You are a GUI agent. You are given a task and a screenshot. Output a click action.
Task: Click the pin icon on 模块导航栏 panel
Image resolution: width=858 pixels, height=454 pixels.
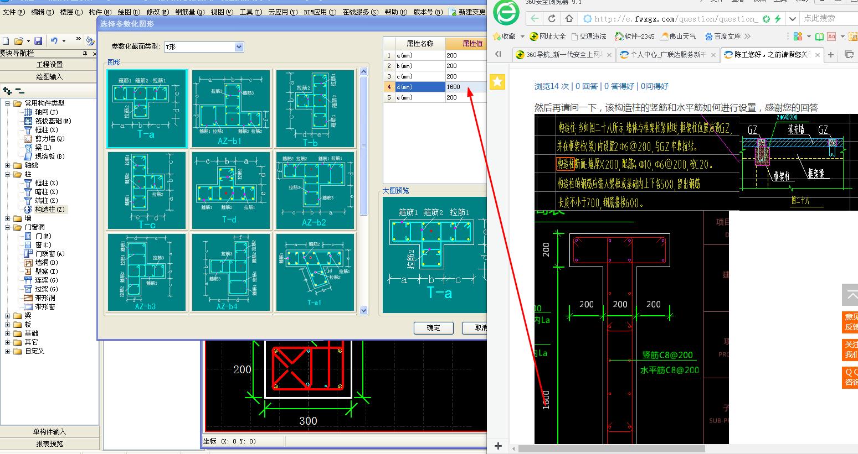(x=85, y=53)
